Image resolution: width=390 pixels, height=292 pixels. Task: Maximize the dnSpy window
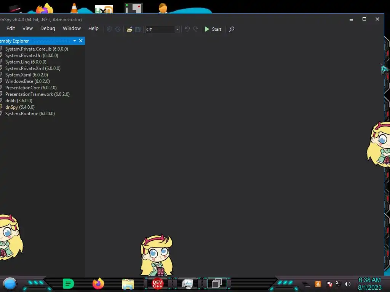point(364,19)
